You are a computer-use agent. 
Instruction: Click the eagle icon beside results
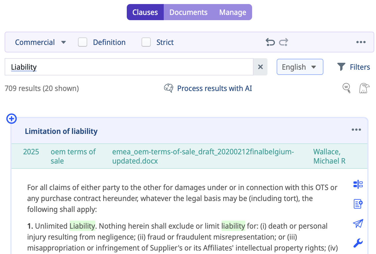(x=364, y=88)
